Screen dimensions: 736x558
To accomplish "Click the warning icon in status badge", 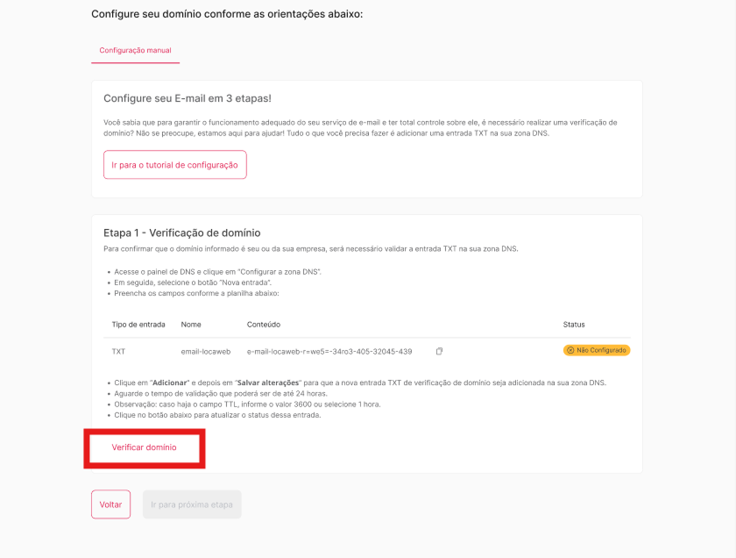I will click(x=570, y=350).
